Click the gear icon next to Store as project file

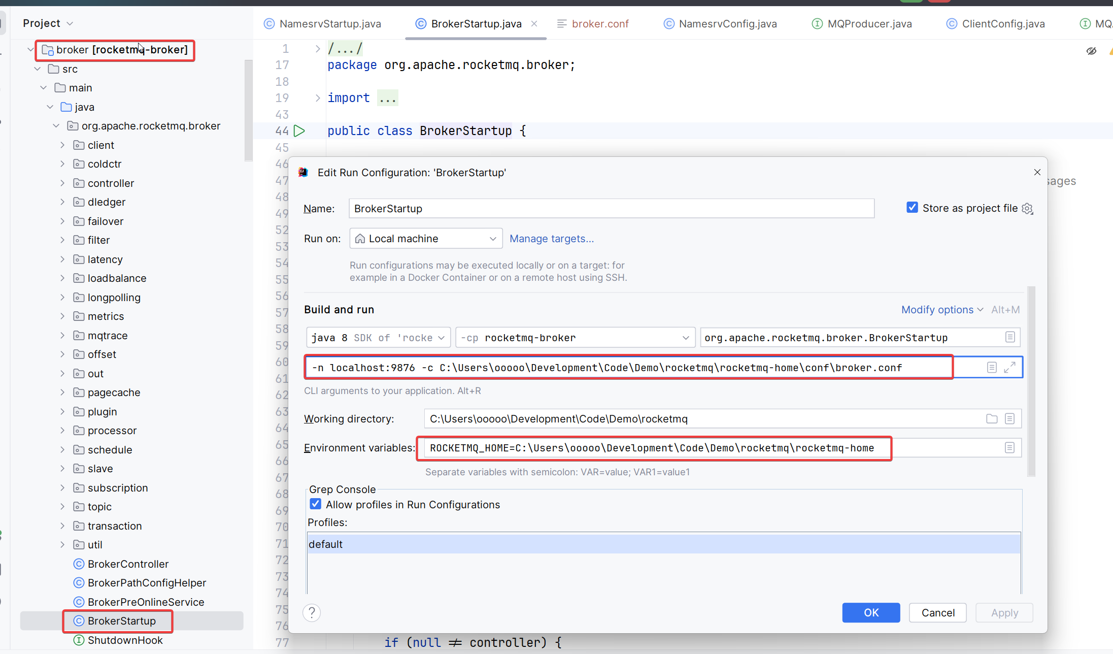tap(1027, 209)
